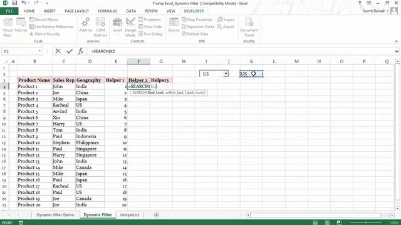Image resolution: width=401 pixels, height=225 pixels.
Task: Open the XML Source pane
Action: pos(174,25)
